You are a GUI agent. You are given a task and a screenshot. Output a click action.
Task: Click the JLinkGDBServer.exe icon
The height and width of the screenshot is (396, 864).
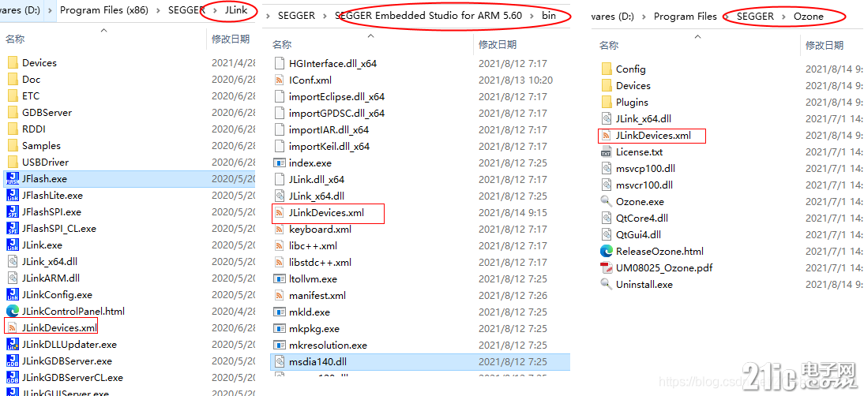(x=12, y=361)
